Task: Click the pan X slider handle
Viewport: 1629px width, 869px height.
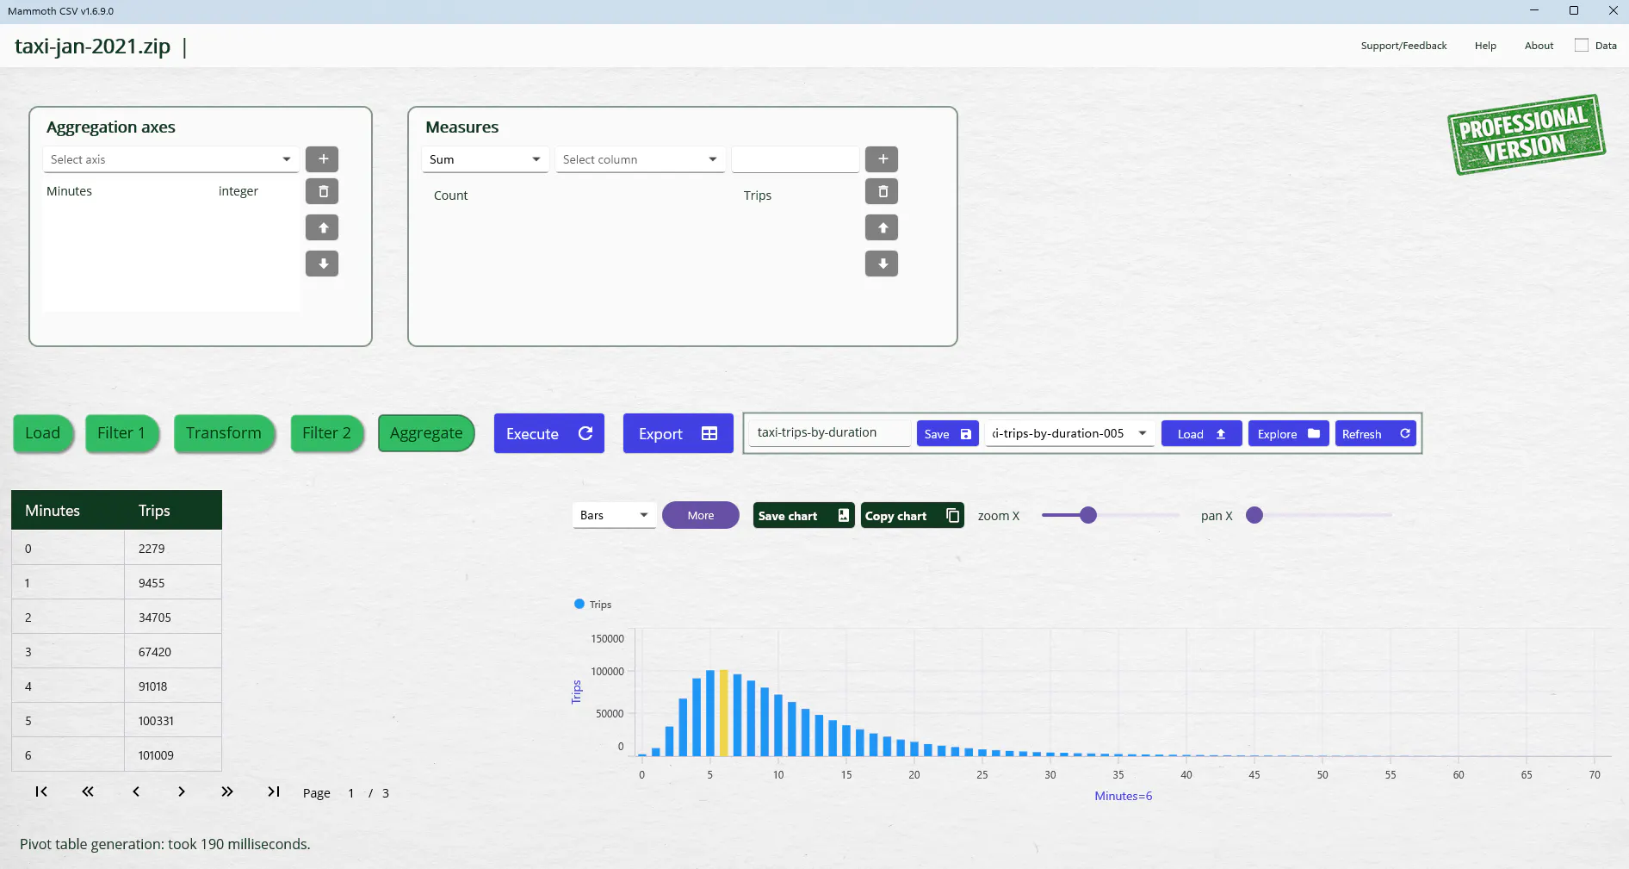Action: [1254, 515]
